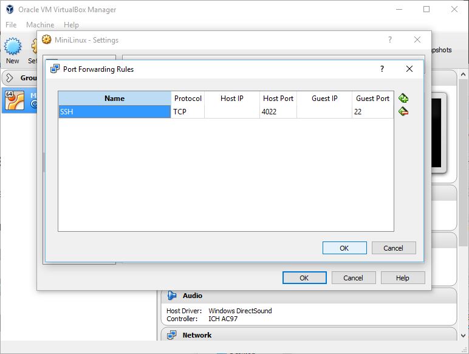This screenshot has width=469, height=354.
Task: Click the ICH AC97 controller text
Action: (223, 319)
